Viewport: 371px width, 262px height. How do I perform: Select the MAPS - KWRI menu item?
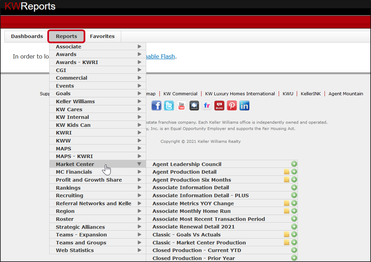pos(98,156)
